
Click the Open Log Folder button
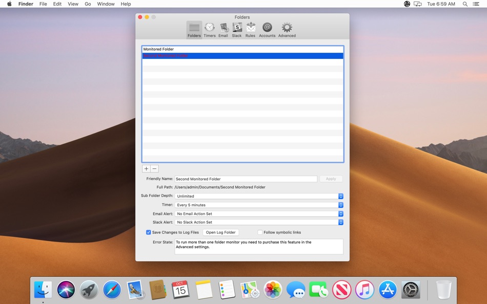point(221,232)
